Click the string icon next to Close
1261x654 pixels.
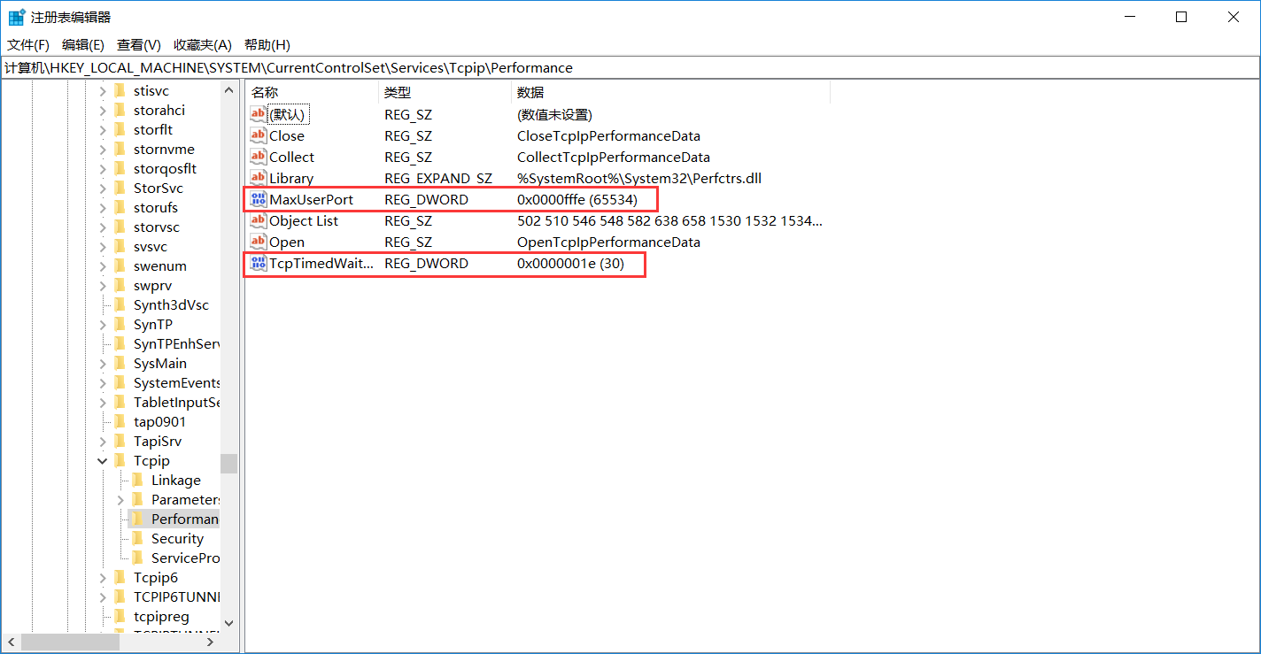point(258,135)
